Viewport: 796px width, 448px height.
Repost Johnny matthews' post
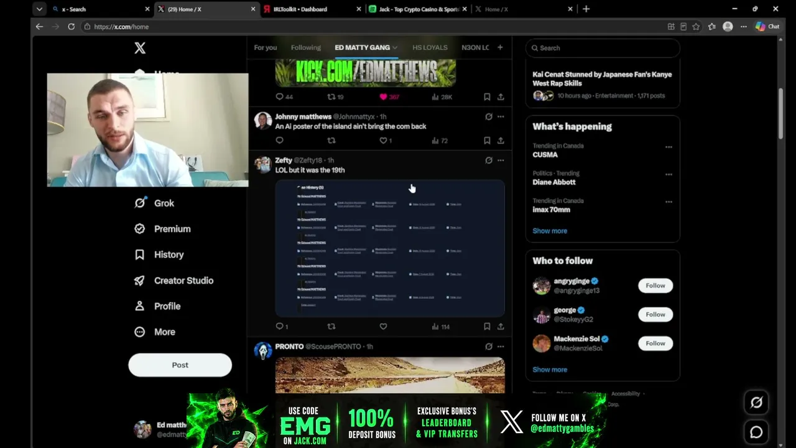pos(331,141)
